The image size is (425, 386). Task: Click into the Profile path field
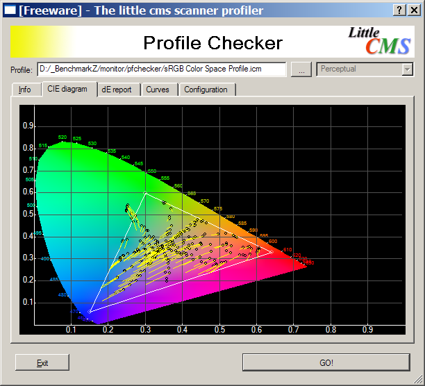[x=162, y=69]
